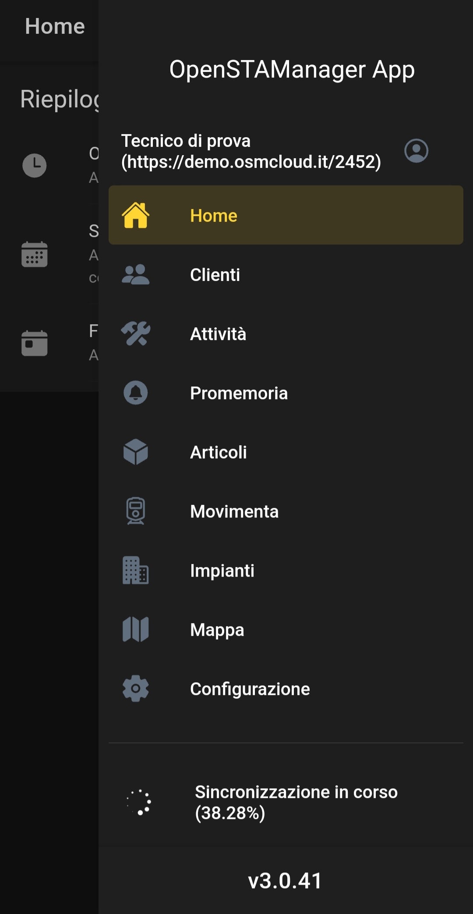Click the Impianti building icon
Viewport: 473px width, 914px height.
point(135,570)
